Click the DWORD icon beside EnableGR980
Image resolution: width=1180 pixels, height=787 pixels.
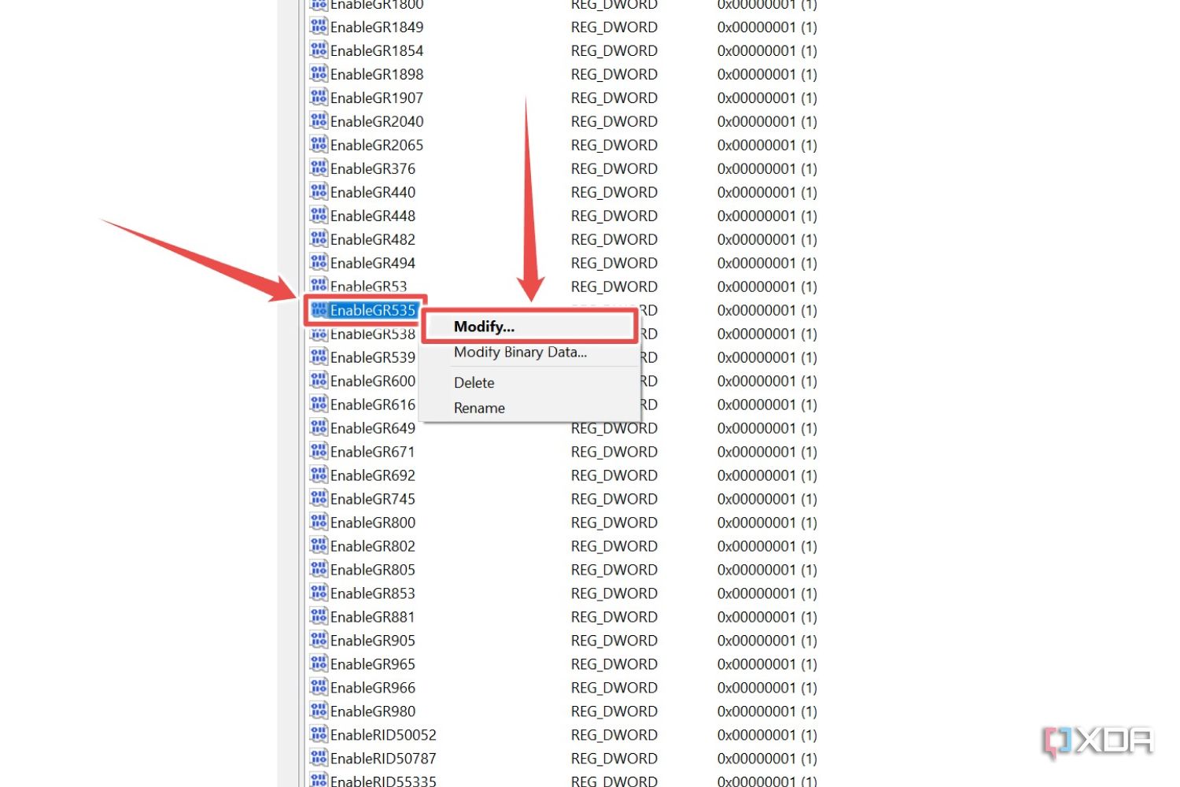pos(319,711)
